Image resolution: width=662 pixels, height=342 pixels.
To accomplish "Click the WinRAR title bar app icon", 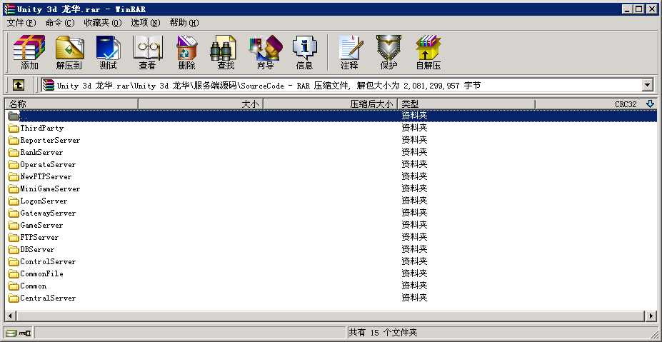I will coord(9,9).
